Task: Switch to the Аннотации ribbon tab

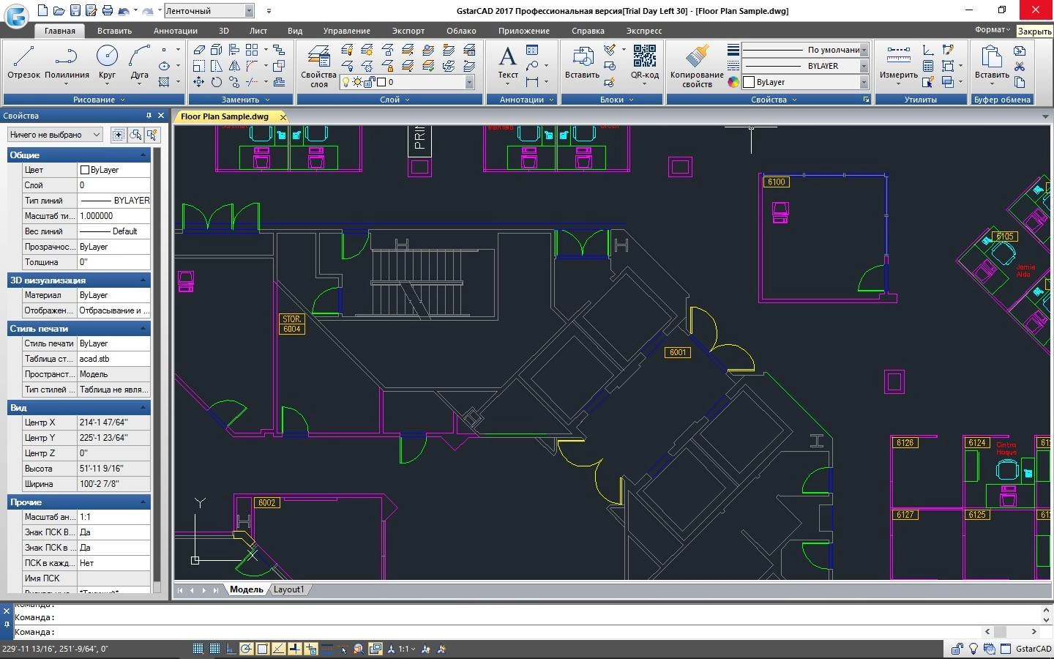Action: pos(176,31)
